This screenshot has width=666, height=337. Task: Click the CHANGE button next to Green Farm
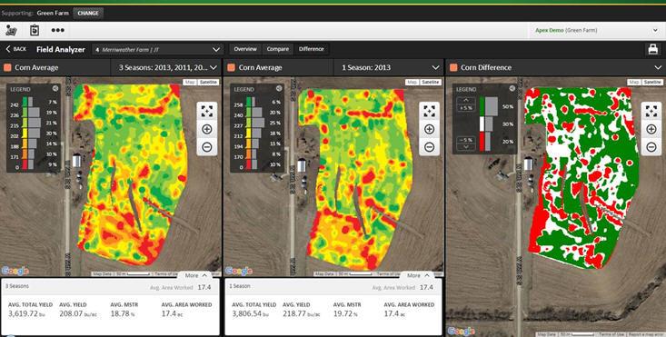(88, 13)
